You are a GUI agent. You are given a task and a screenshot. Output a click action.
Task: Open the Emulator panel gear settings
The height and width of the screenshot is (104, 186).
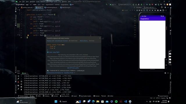pyautogui.click(x=165, y=8)
